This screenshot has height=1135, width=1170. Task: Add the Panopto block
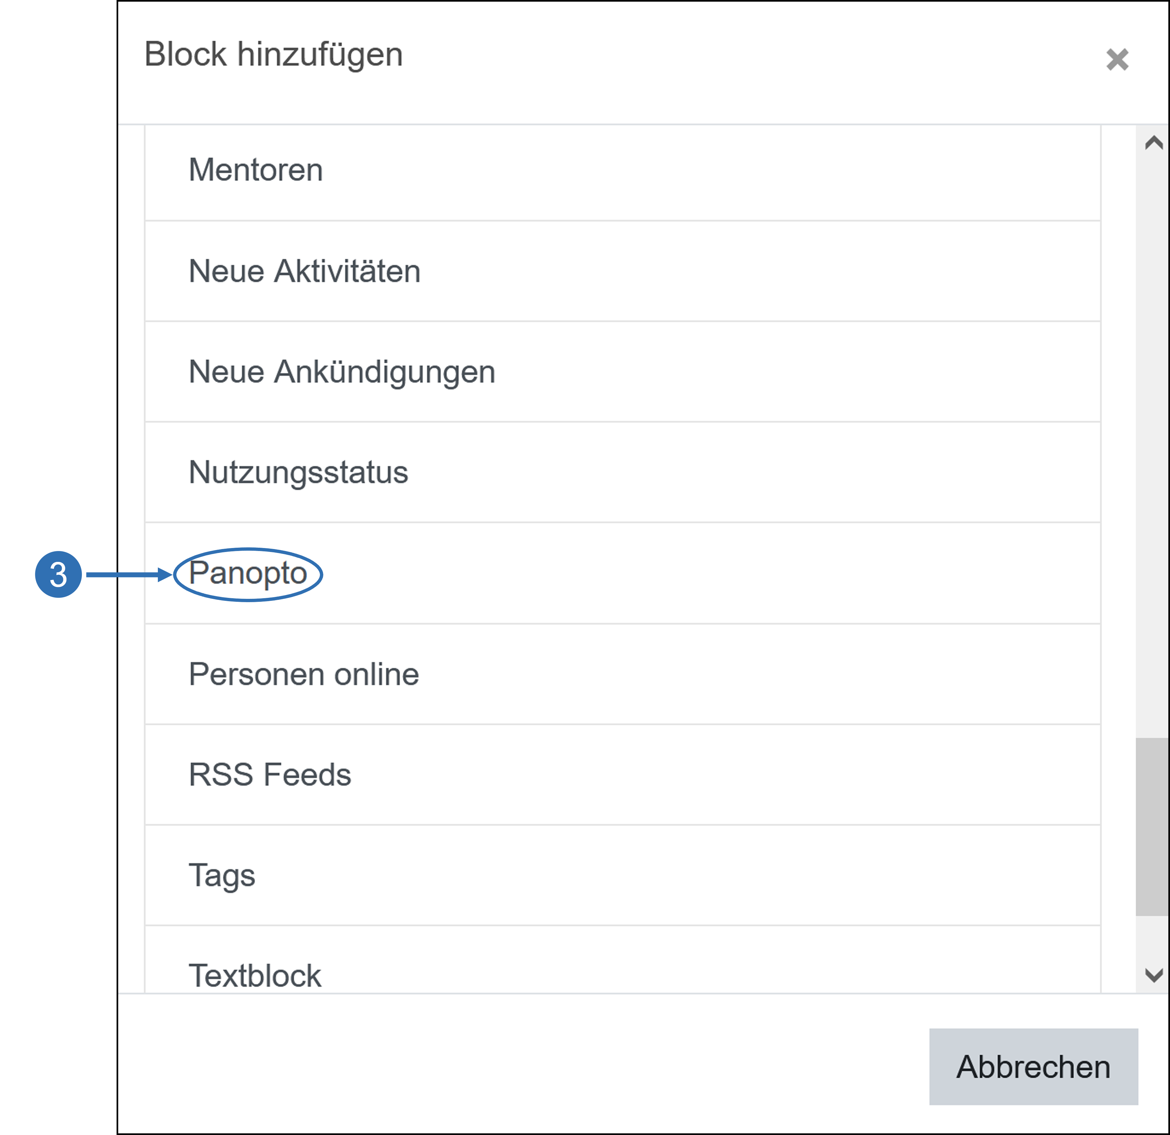tap(622, 573)
